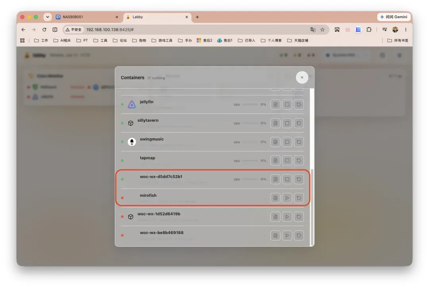Viewport: 429px width, 288px height.
Task: Open logs for the jellyfin container
Action: coord(275,104)
